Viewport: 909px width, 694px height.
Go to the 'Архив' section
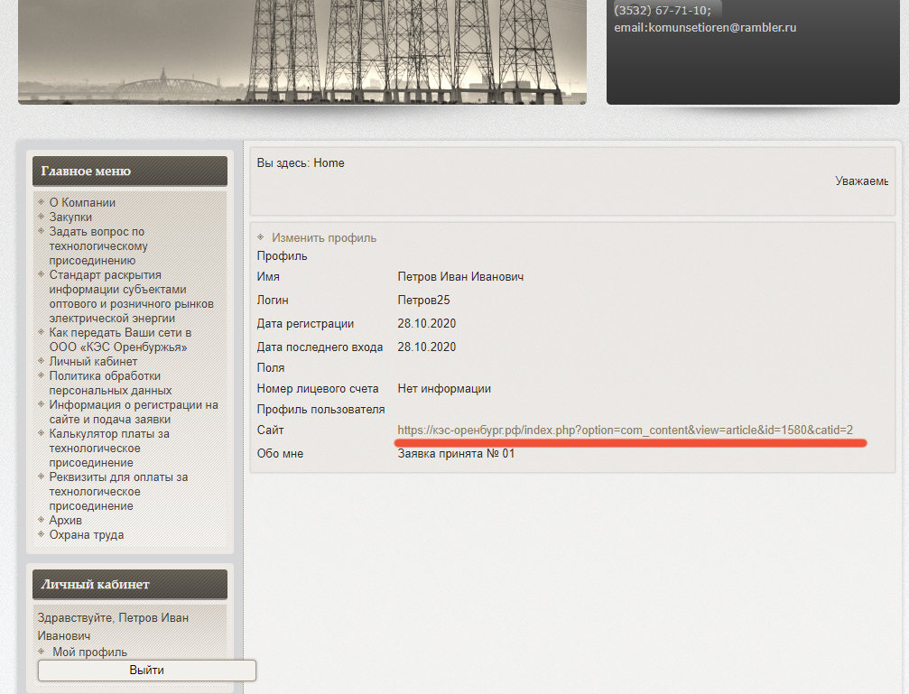(66, 521)
